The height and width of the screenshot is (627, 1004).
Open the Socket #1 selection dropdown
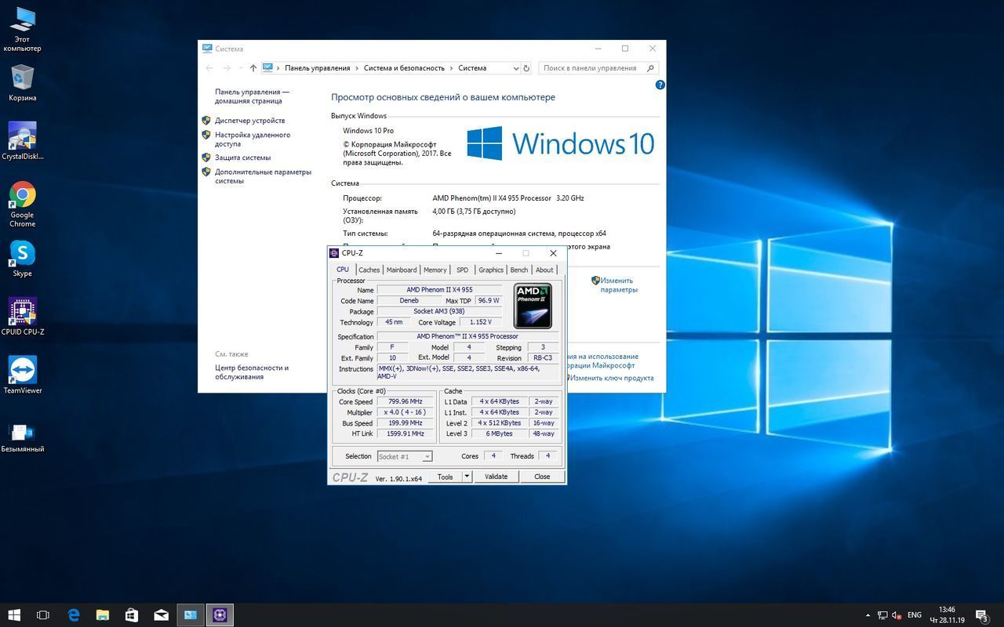click(x=405, y=456)
